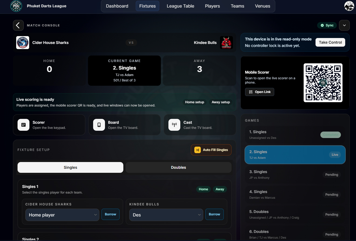Open the Scorer live keypad icon
This screenshot has width=356, height=241.
23,125
